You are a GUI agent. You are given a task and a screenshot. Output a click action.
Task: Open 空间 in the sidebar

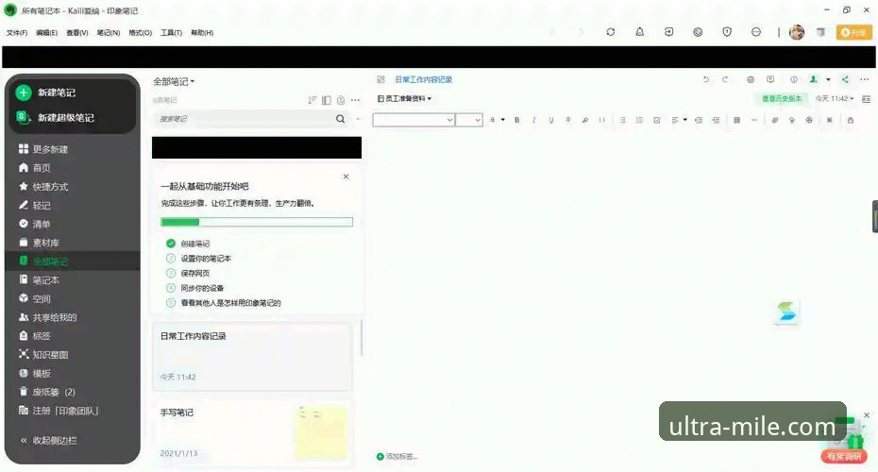(35, 298)
